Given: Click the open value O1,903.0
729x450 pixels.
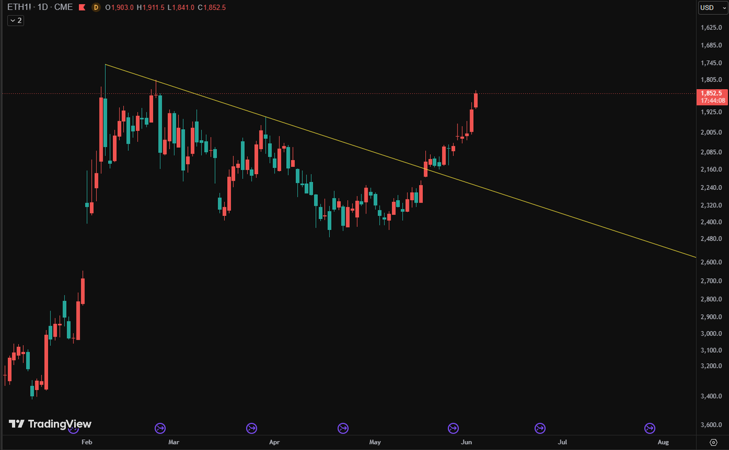Looking at the screenshot, I should [x=119, y=7].
